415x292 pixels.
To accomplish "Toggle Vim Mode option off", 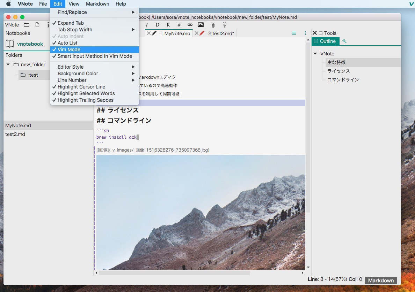I will pos(69,49).
